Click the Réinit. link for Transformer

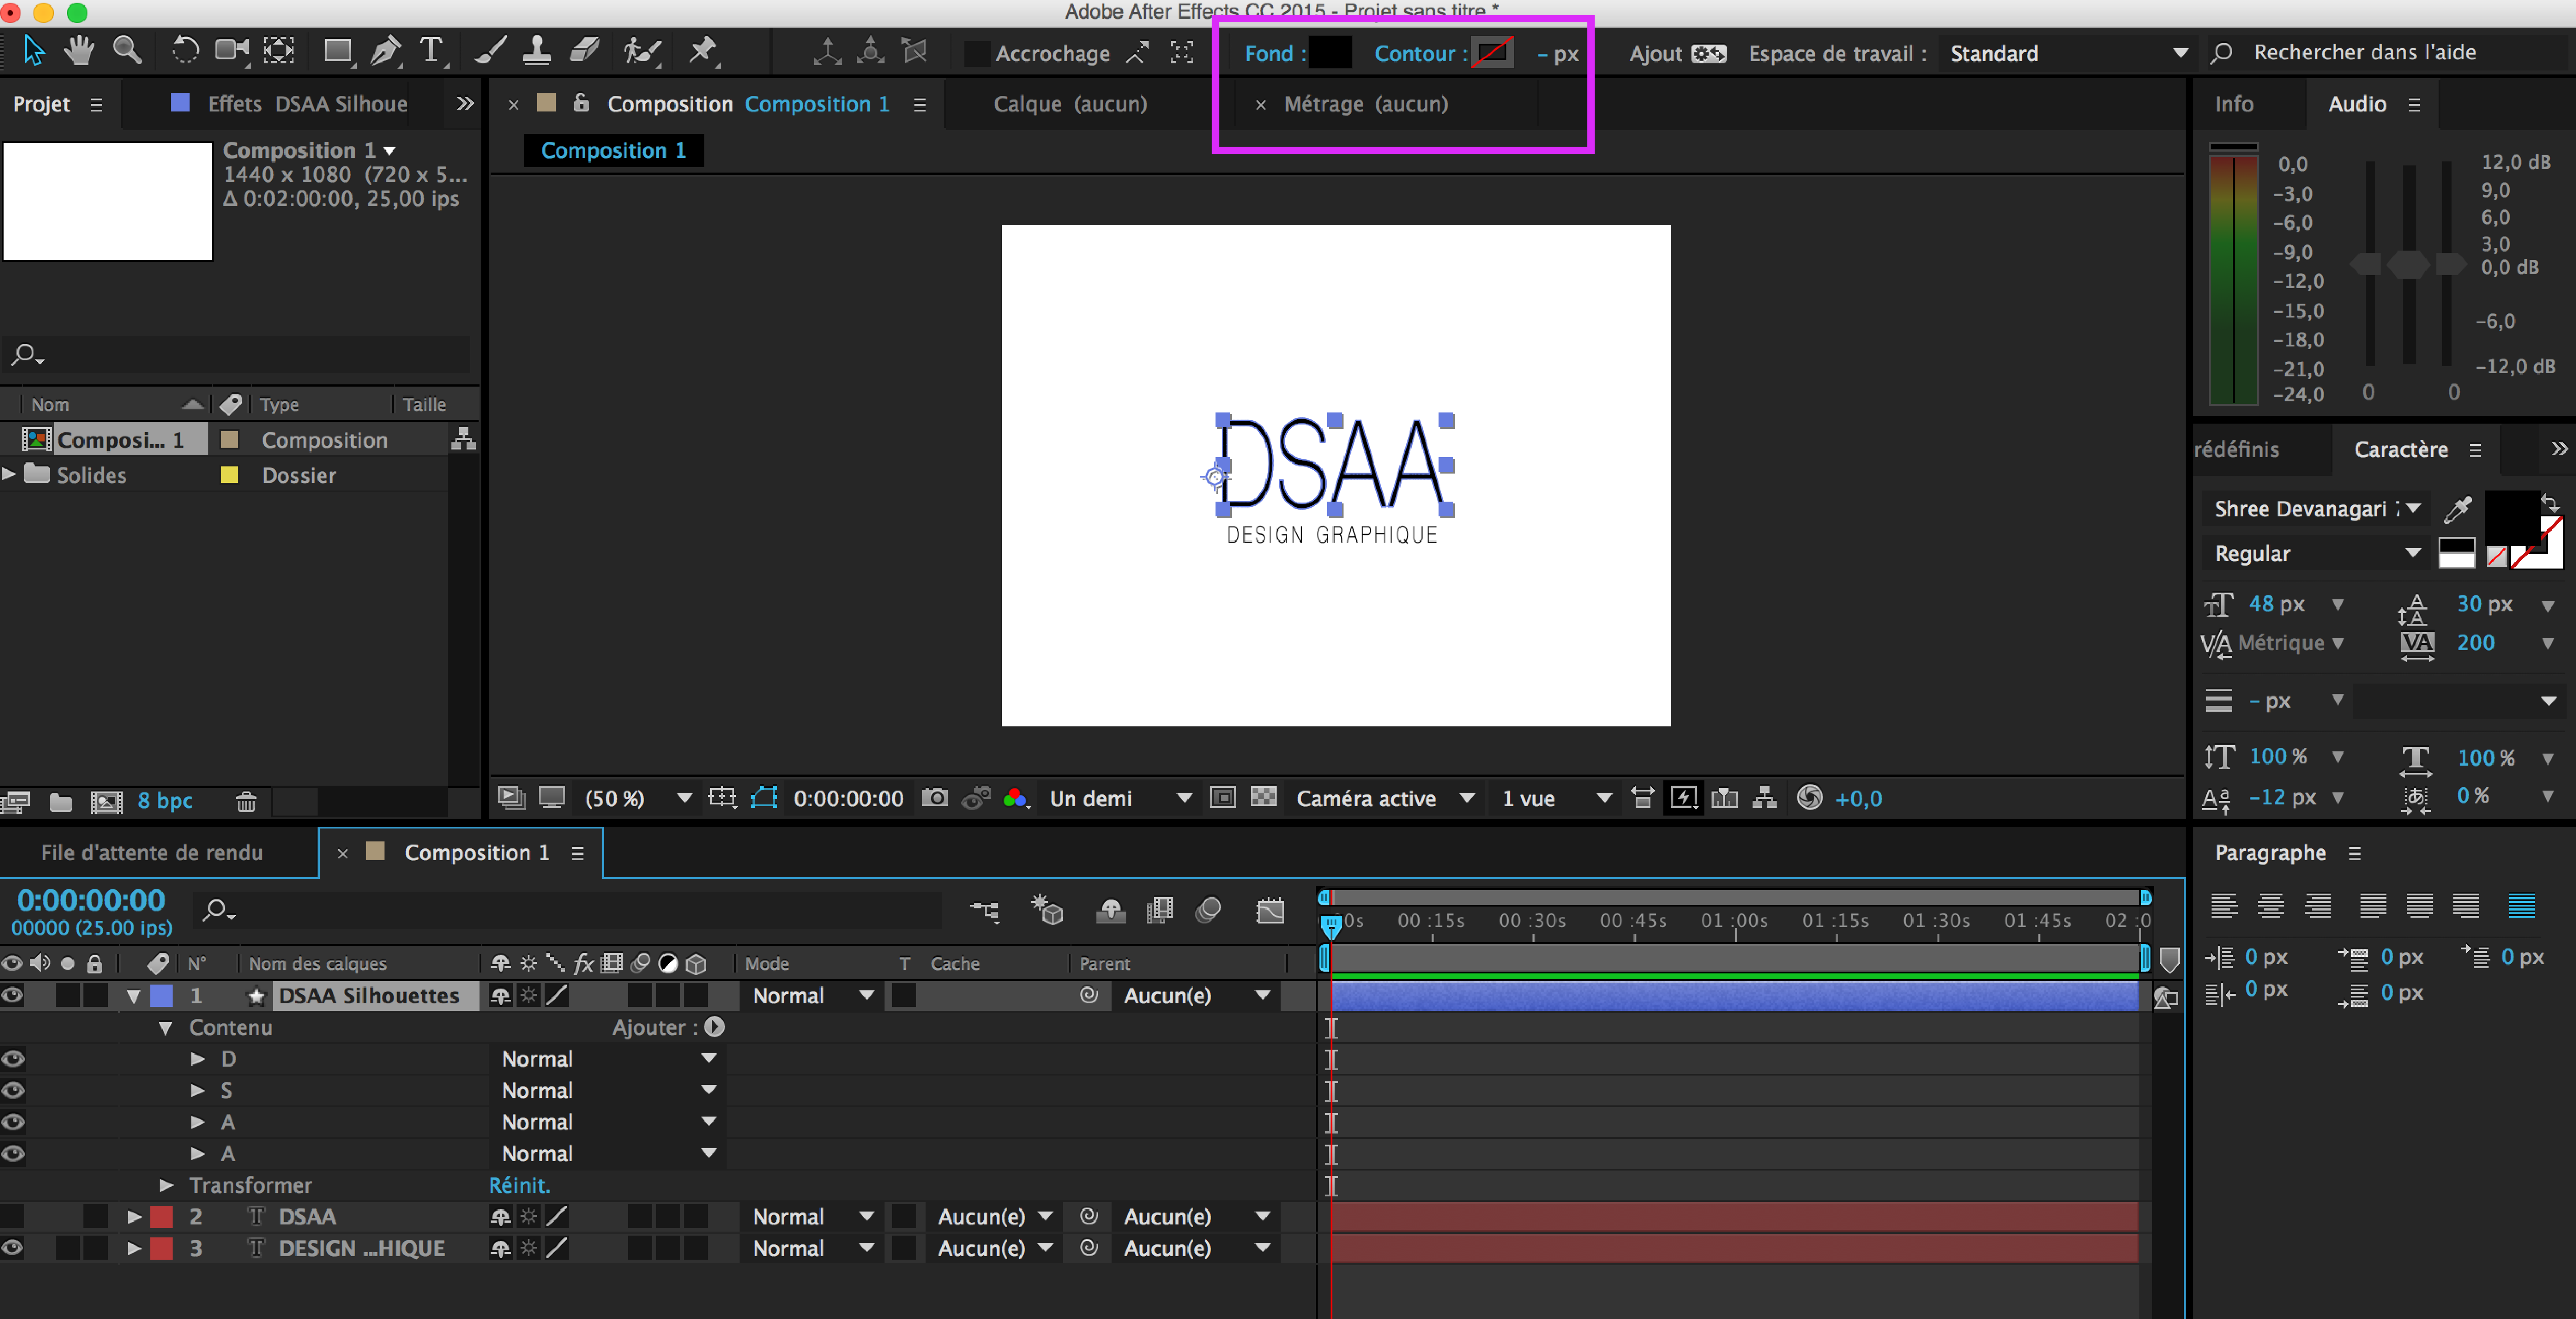519,1185
